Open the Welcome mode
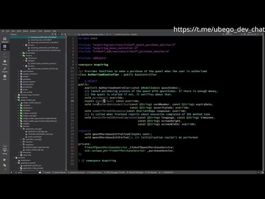This screenshot has height=199, width=265. [5, 40]
